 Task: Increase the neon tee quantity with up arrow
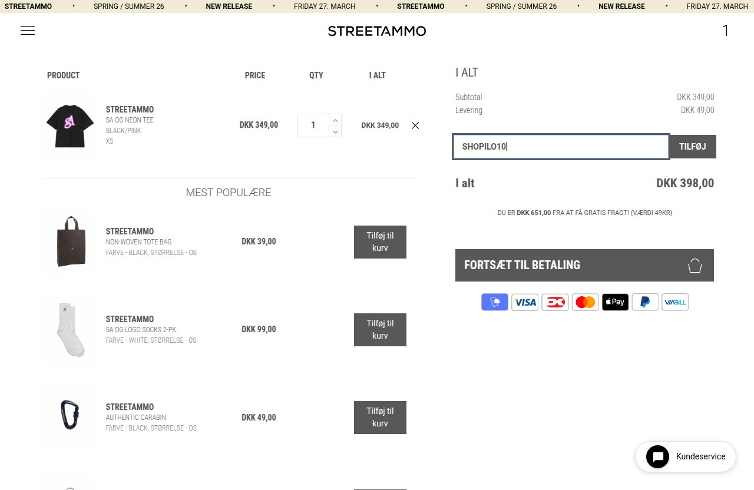[335, 120]
